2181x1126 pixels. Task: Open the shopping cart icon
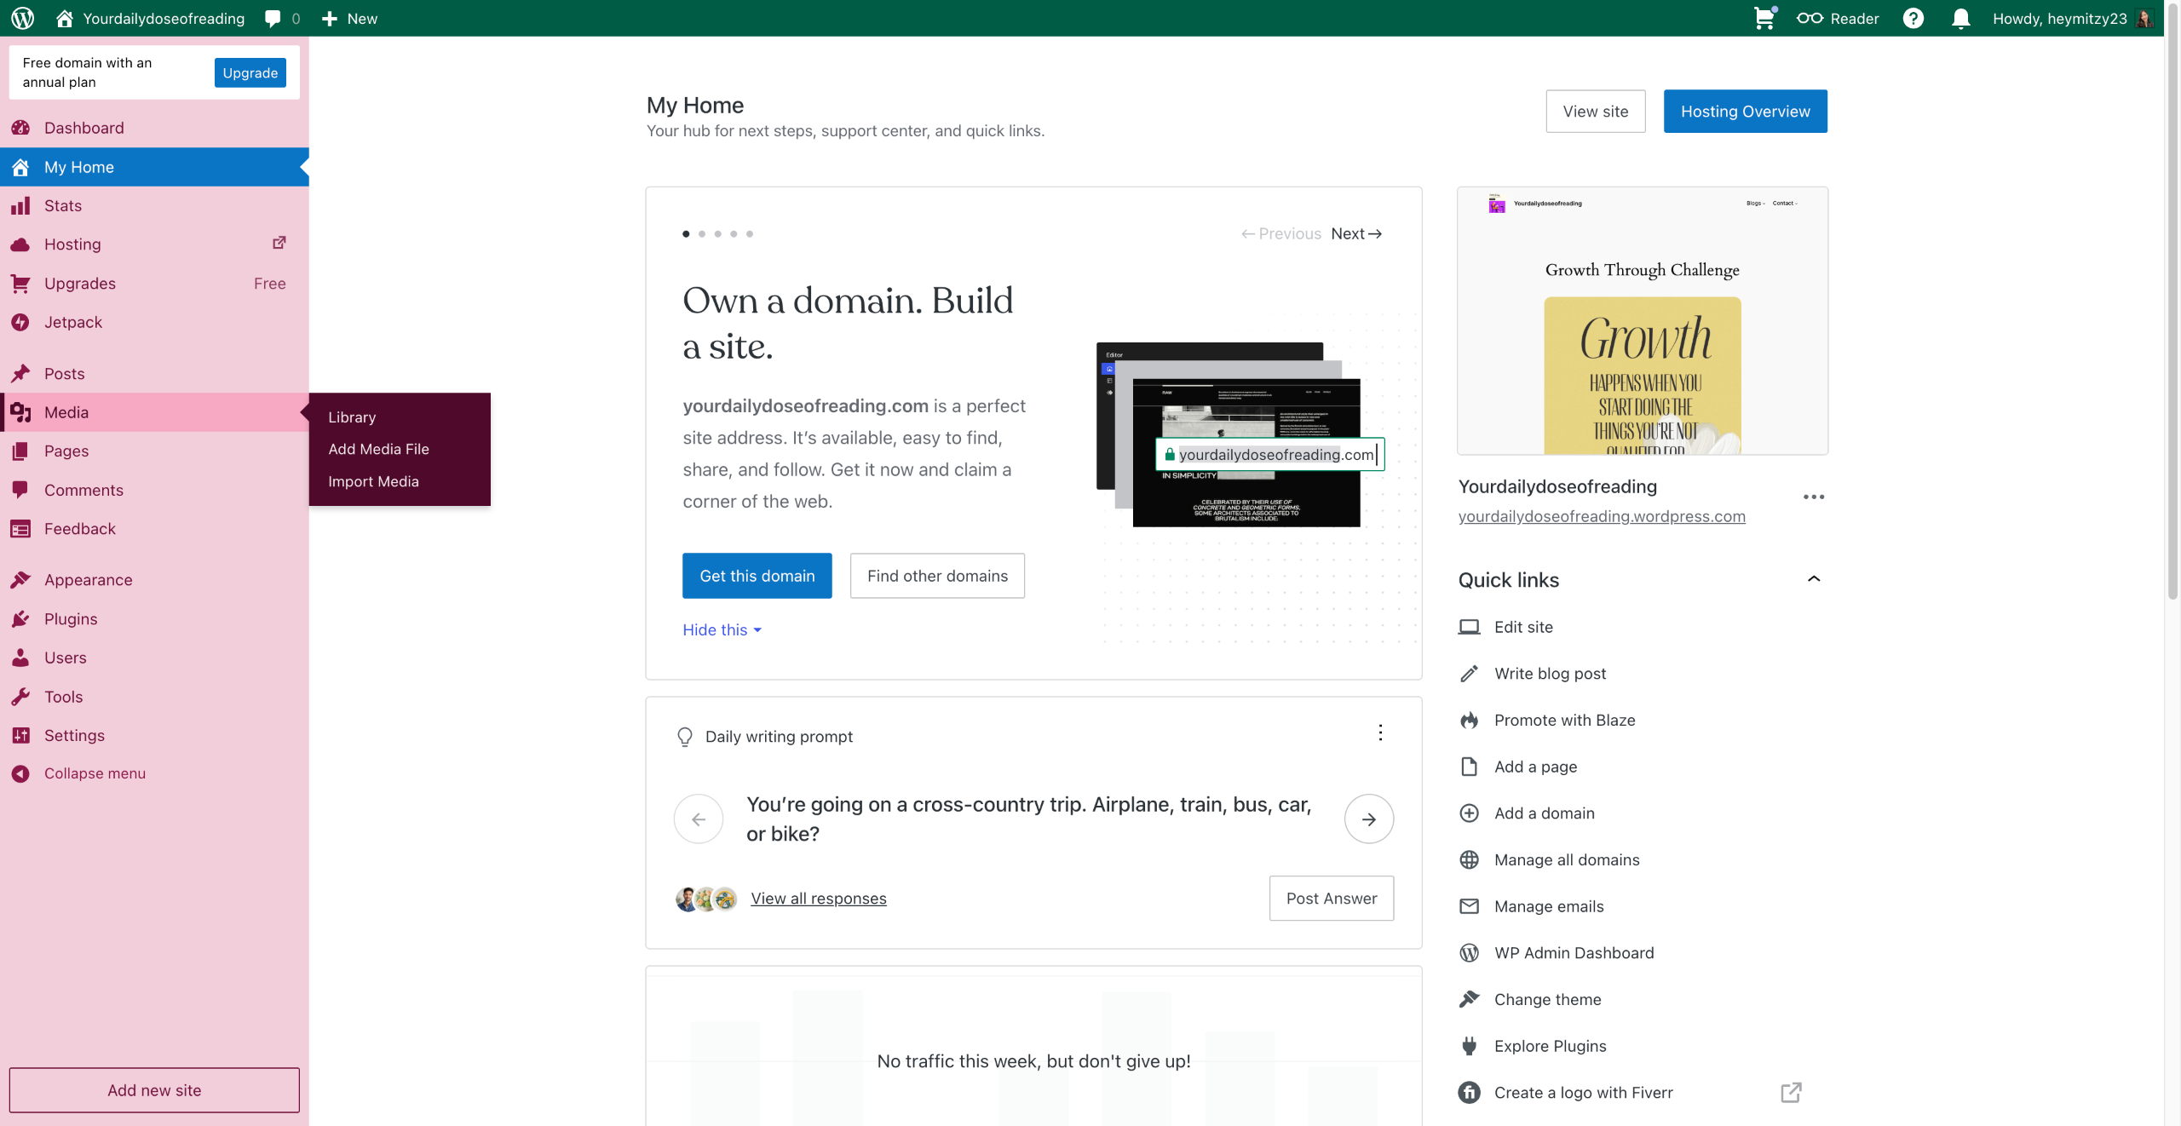pos(1764,18)
